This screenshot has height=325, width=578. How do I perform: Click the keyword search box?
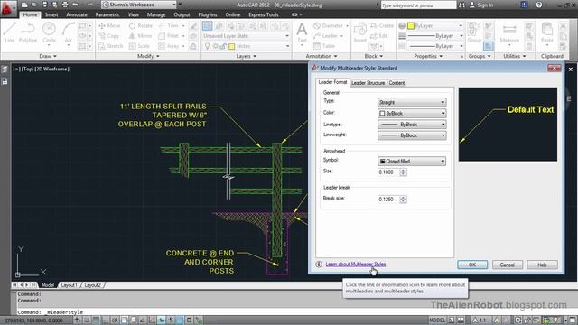[x=418, y=5]
